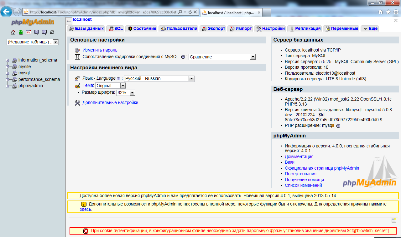The height and width of the screenshot is (238, 401).
Task: Expand the information_schema database tree node
Action: 8,60
